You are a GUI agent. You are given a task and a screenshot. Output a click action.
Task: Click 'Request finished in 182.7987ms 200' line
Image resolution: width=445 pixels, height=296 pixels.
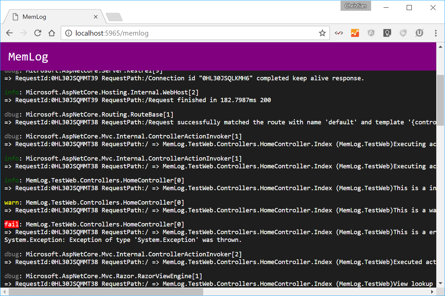coord(138,100)
